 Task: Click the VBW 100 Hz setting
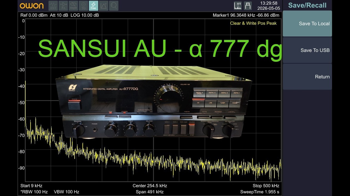coord(66,192)
